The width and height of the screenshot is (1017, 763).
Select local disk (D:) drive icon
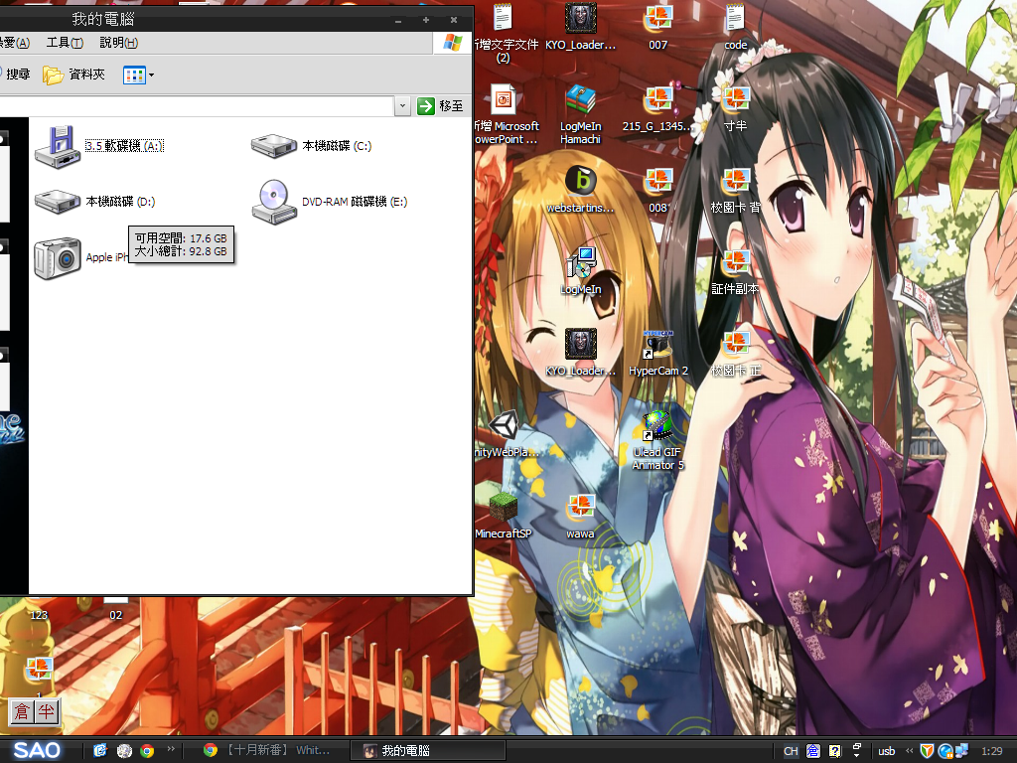tap(57, 202)
